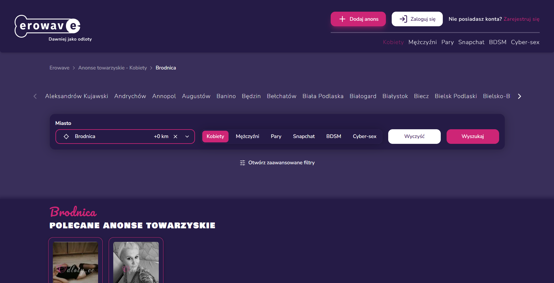Click the Wyczyść button

414,137
